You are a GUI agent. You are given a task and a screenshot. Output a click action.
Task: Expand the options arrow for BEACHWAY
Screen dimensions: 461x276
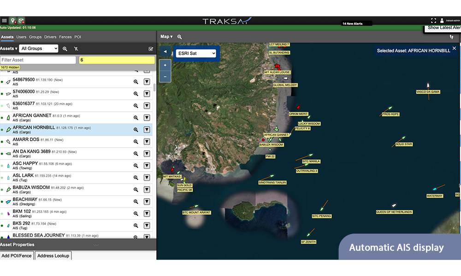click(147, 201)
